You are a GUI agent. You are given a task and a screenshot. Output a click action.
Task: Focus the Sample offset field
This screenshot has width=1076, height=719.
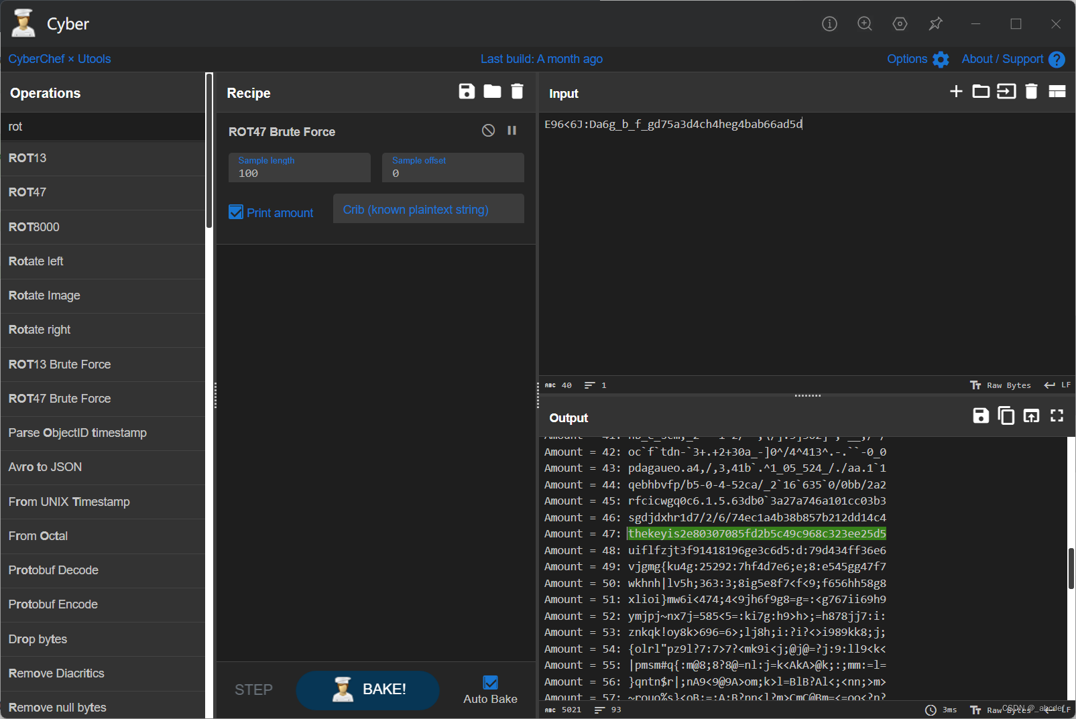click(453, 168)
